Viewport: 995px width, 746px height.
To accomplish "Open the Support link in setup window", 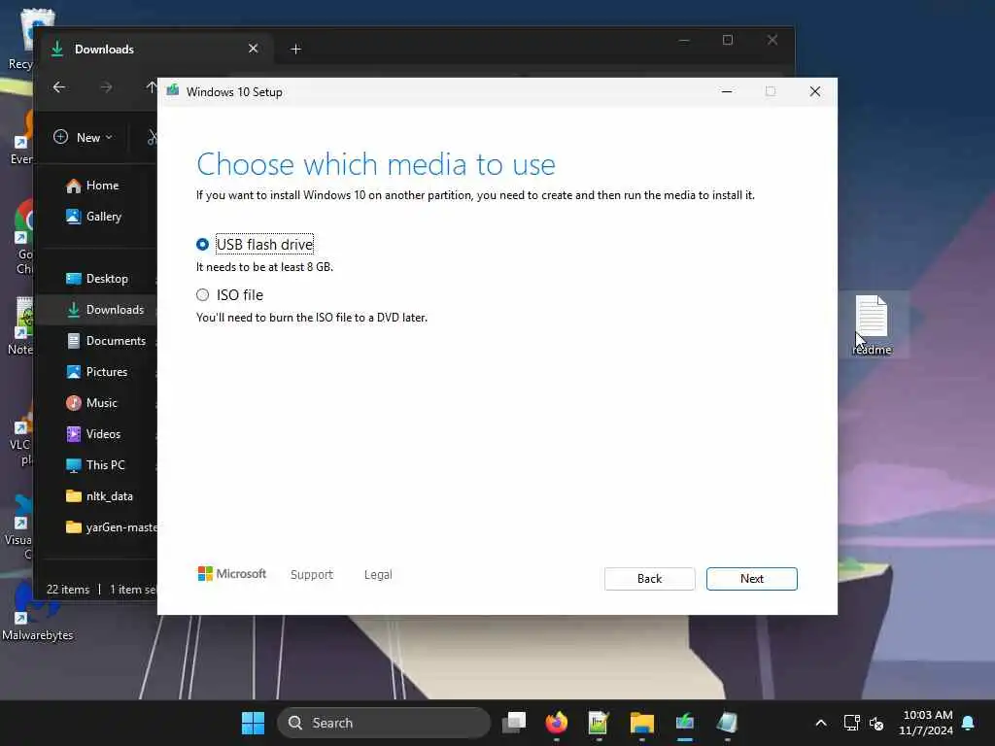I will tap(312, 575).
